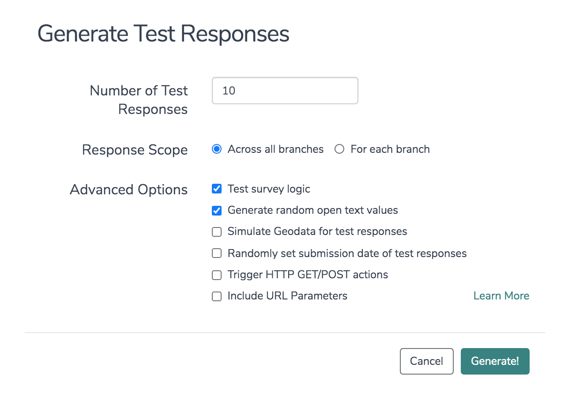Image resolution: width=572 pixels, height=394 pixels.
Task: Click the Number of Test Responses input field
Action: pyautogui.click(x=285, y=91)
